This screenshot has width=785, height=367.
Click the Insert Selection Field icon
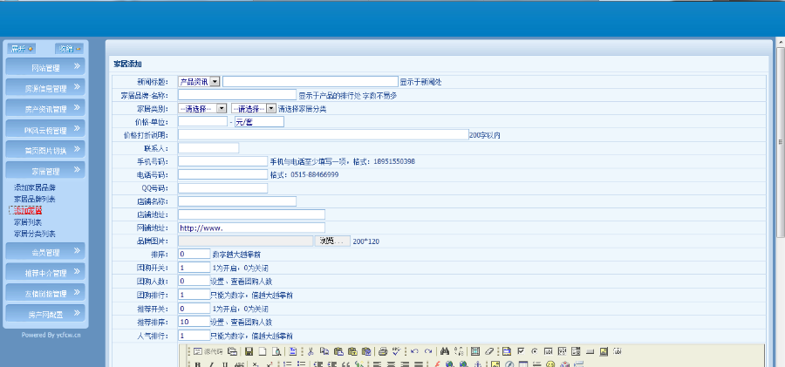pyautogui.click(x=576, y=351)
